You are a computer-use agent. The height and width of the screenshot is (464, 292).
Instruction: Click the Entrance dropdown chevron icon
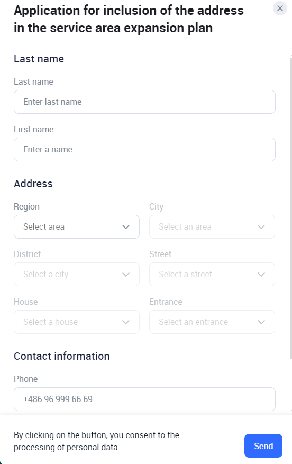click(261, 322)
